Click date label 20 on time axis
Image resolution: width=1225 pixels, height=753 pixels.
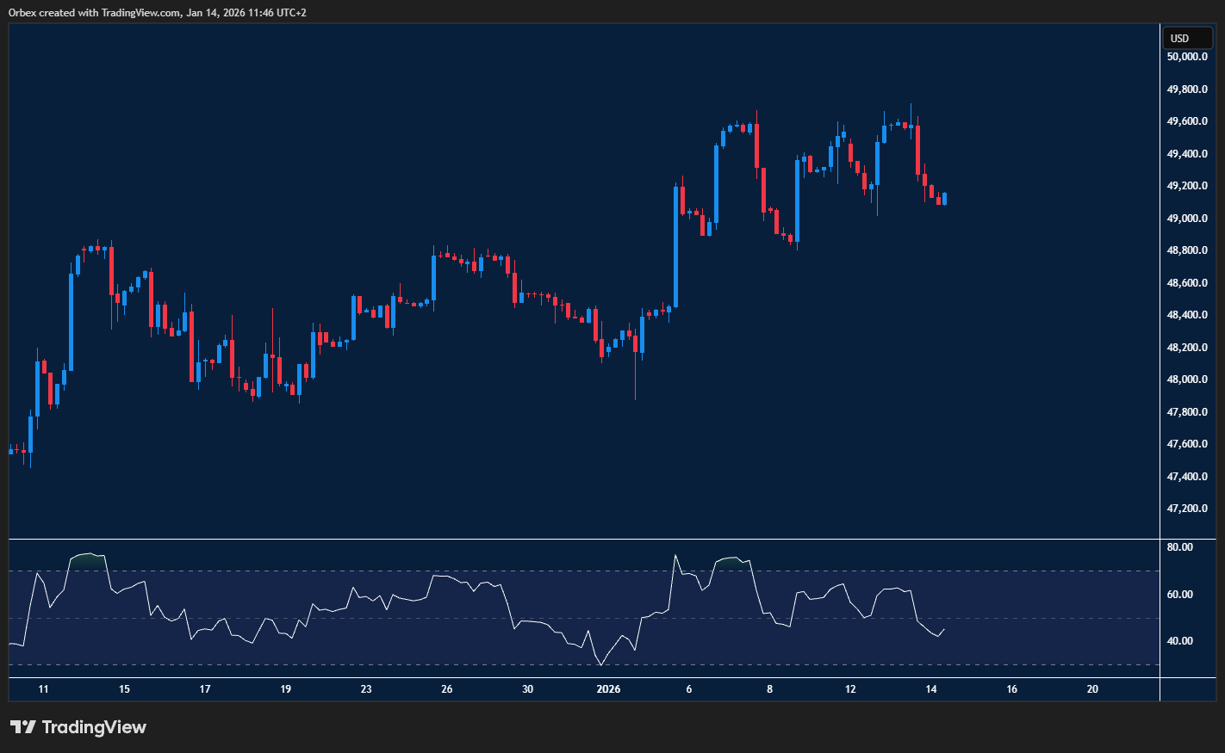[1092, 689]
